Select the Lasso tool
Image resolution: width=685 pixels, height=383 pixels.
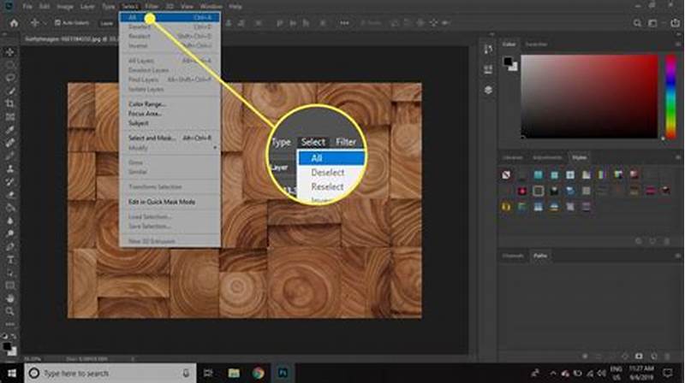pyautogui.click(x=9, y=78)
